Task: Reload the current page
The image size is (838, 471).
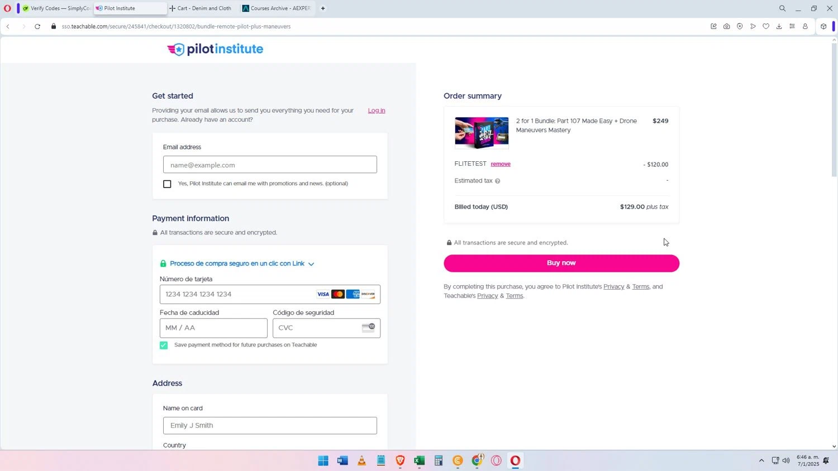Action: click(37, 26)
